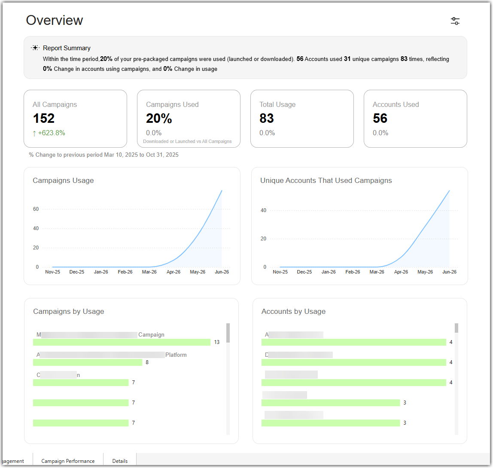Open the Campaign Performance tab
This screenshot has height=468, width=493.
pos(68,461)
